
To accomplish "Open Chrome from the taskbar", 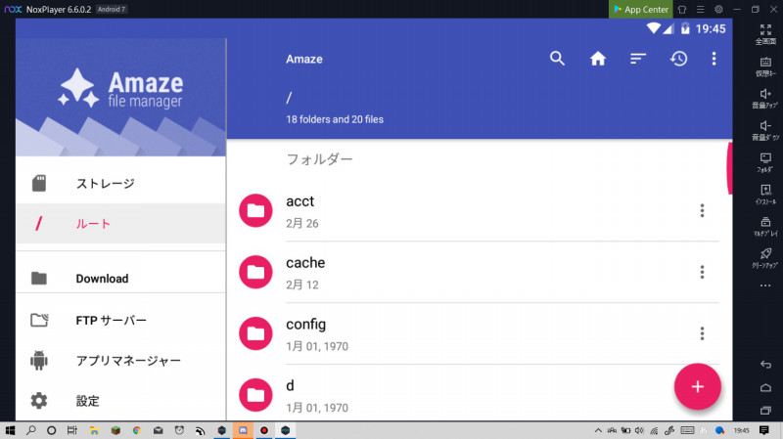I will pyautogui.click(x=136, y=430).
